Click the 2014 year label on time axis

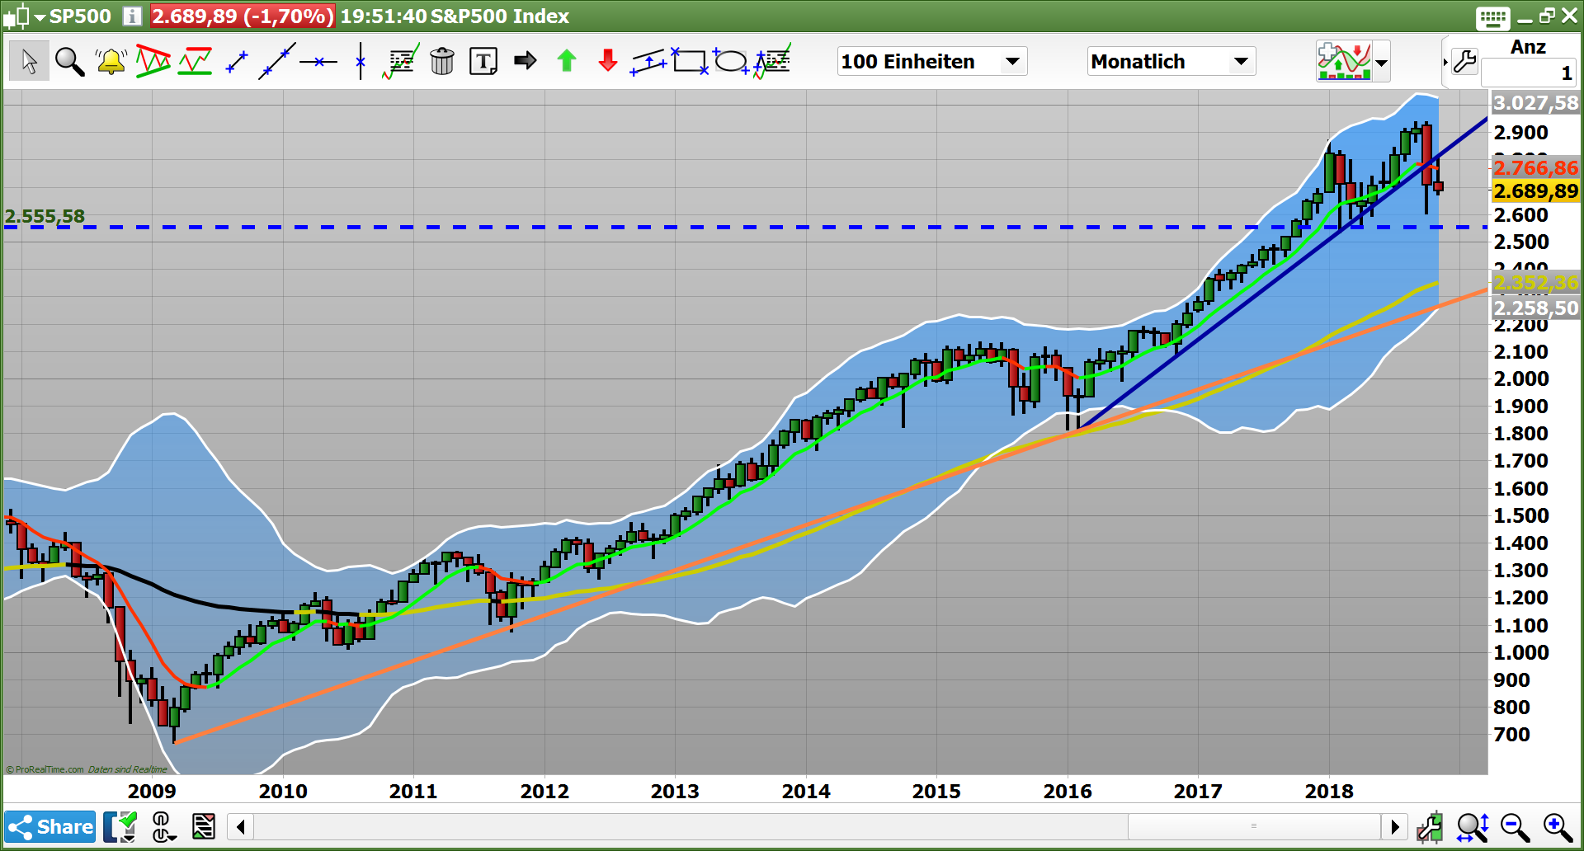coord(806,791)
